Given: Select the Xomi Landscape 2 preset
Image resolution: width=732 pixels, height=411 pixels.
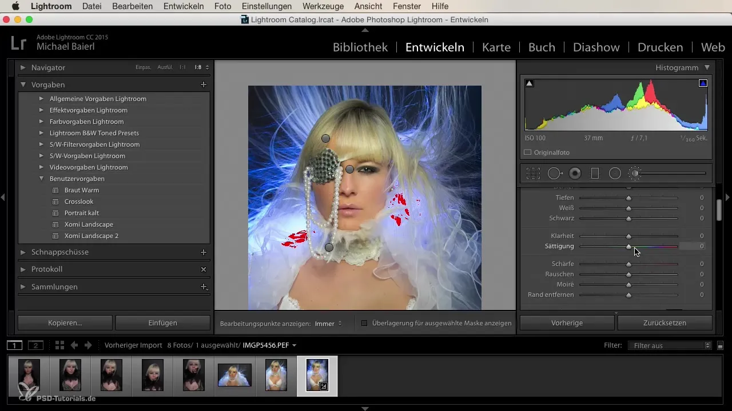Looking at the screenshot, I should (91, 236).
